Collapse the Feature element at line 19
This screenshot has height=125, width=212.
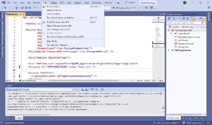click(21, 73)
